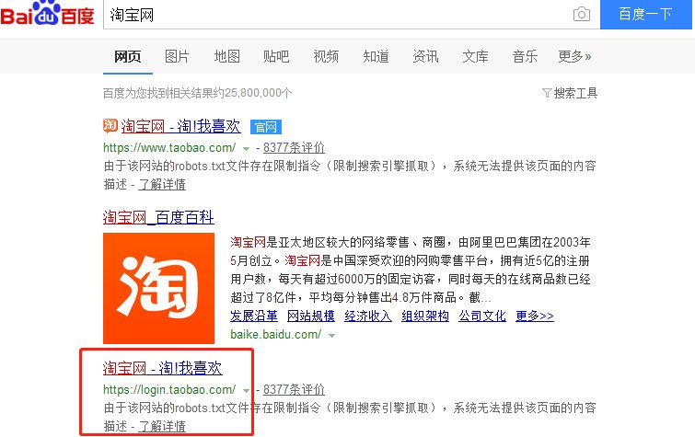Click 了解详情 under the login.taobao.com result
Screen dimensions: 695x437
point(162,426)
